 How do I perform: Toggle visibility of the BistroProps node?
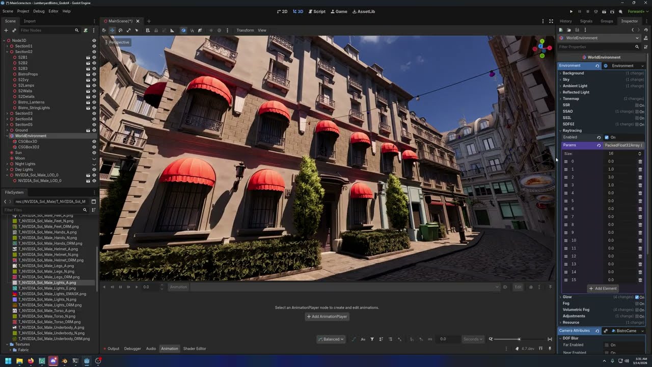pyautogui.click(x=94, y=74)
